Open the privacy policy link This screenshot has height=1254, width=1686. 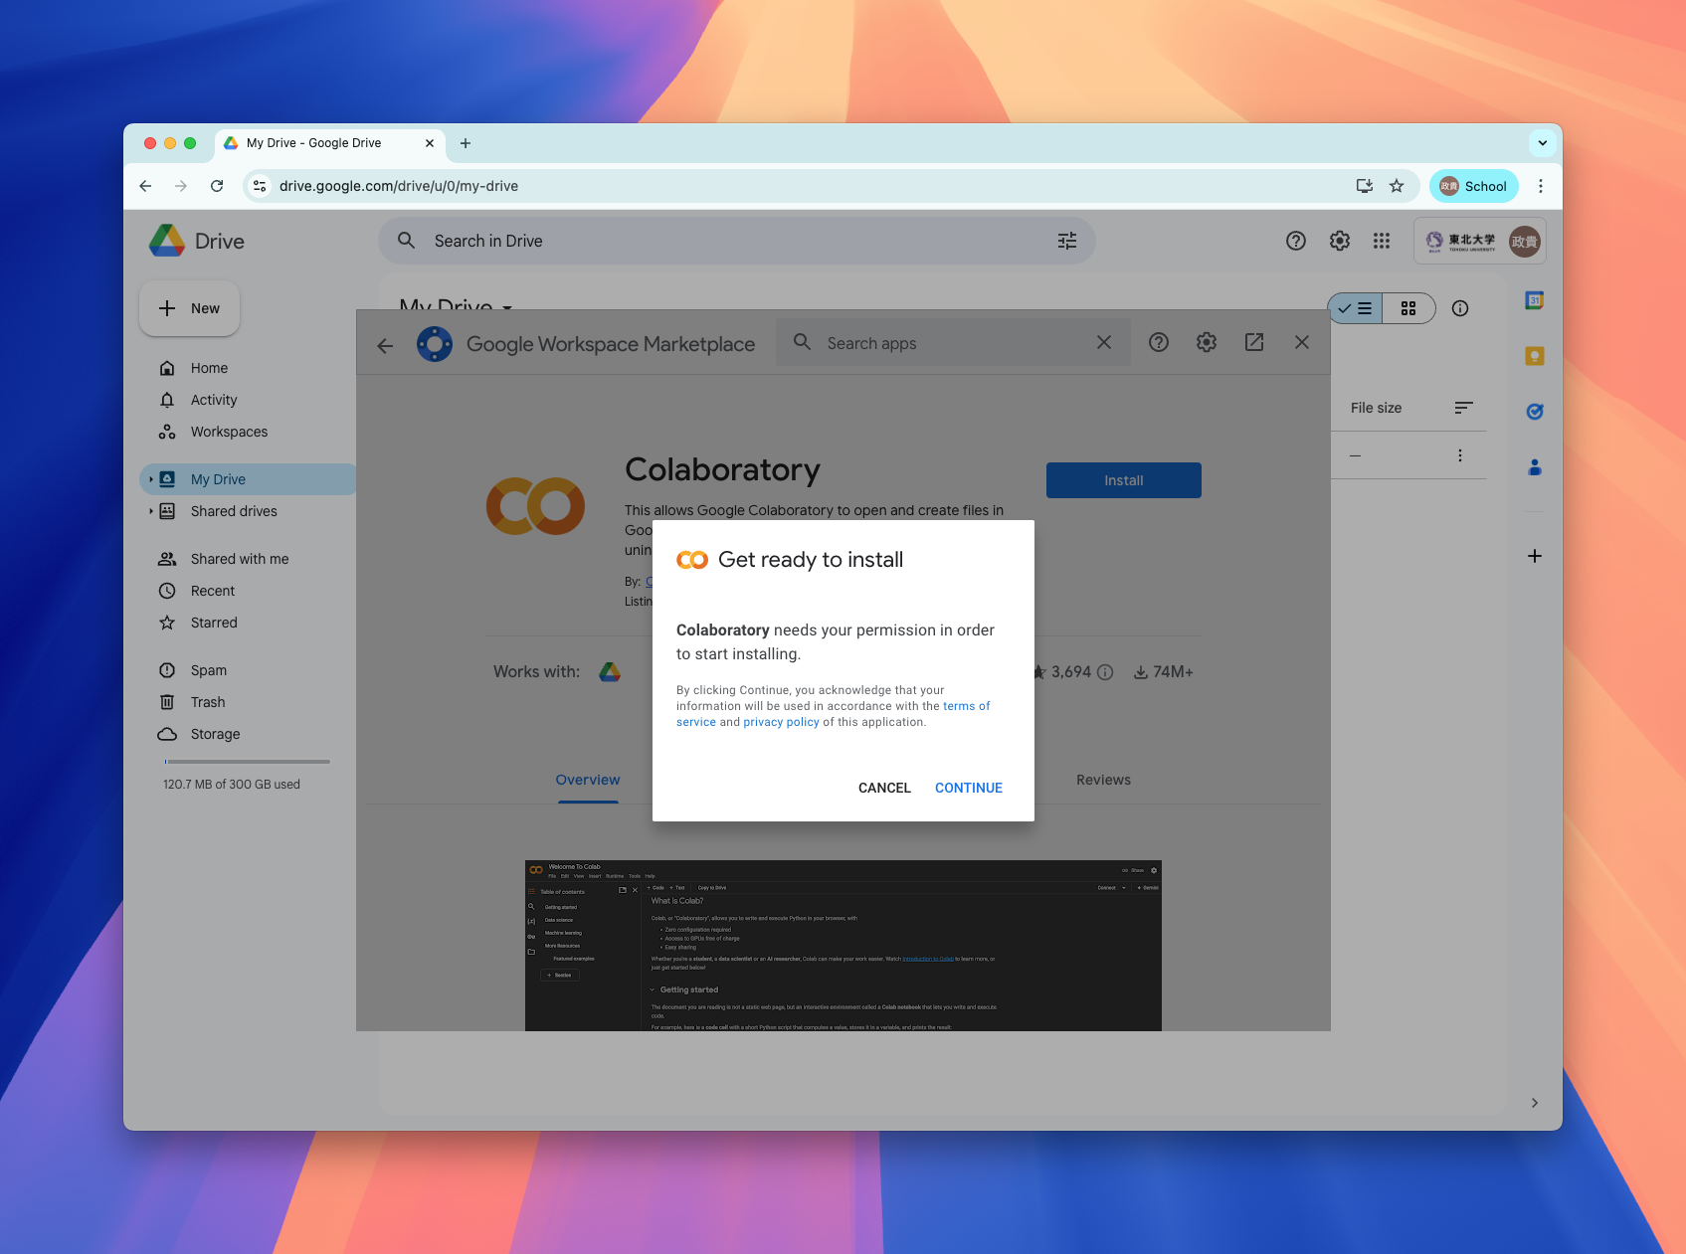tap(781, 722)
